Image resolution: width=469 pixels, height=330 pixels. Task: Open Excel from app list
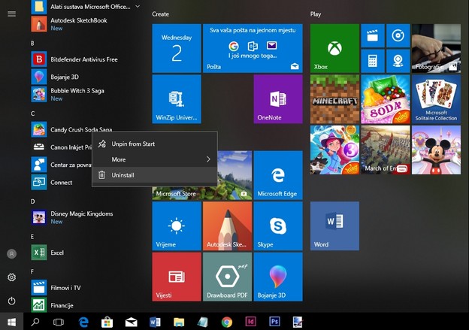pyautogui.click(x=85, y=253)
